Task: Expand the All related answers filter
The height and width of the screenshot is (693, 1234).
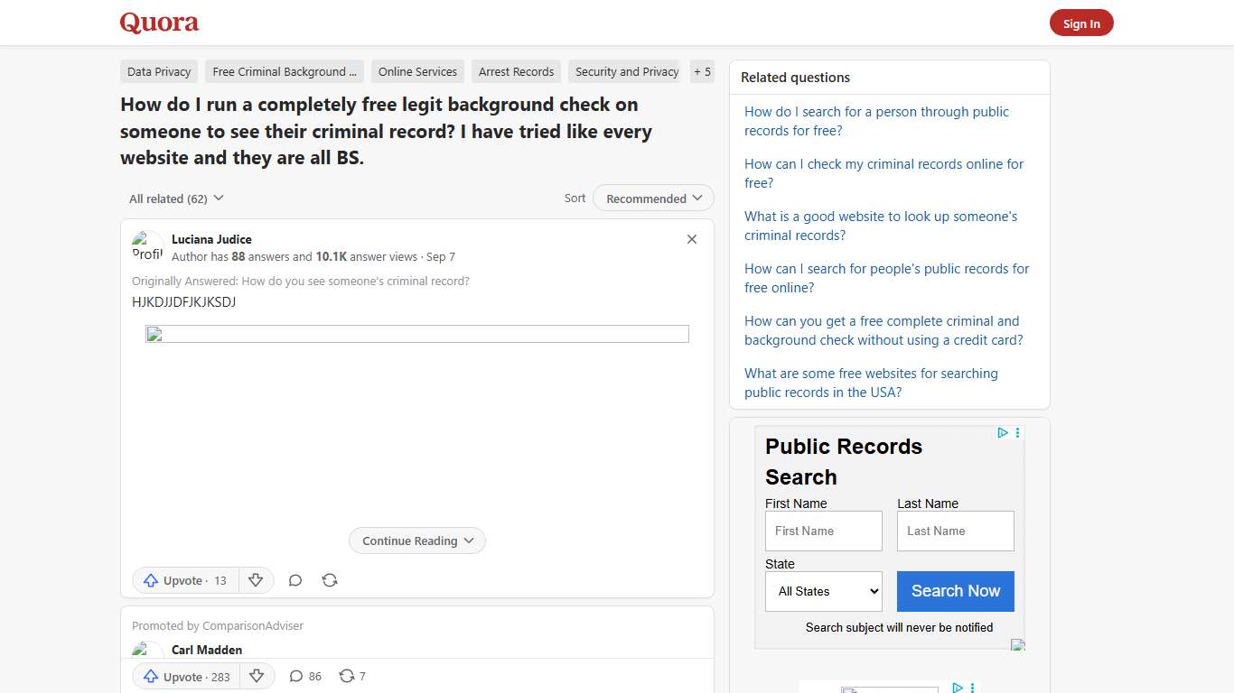Action: tap(175, 198)
